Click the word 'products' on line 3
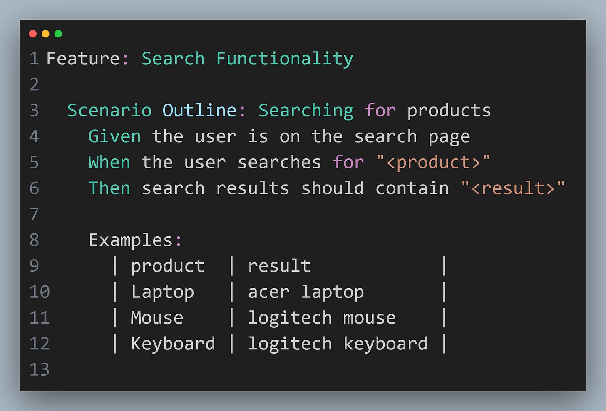Screen dimensions: 606x411 (449, 111)
